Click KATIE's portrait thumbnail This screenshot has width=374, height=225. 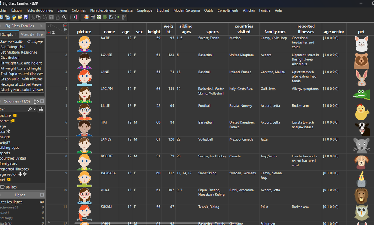(85, 44)
